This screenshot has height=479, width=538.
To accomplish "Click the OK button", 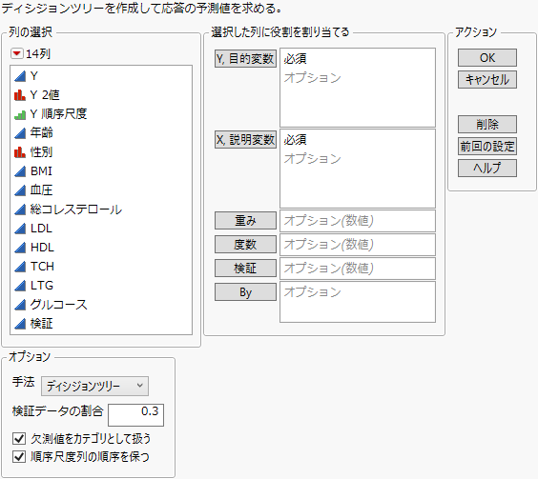I will tap(487, 57).
